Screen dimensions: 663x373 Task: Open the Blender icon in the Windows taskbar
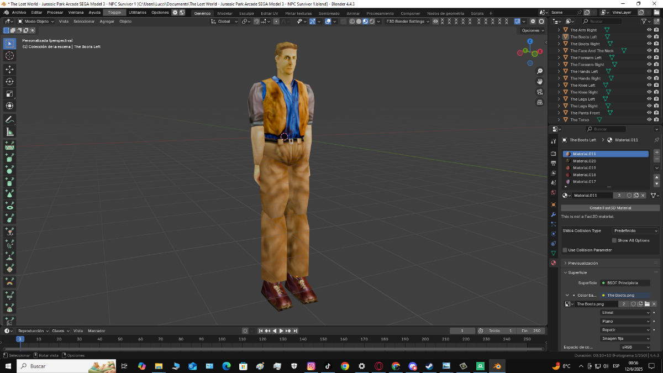498,366
